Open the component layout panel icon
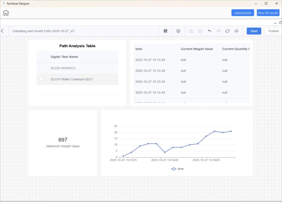282x202 pixels. coord(165,31)
